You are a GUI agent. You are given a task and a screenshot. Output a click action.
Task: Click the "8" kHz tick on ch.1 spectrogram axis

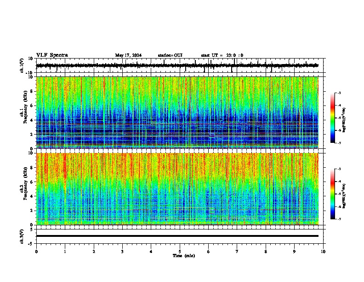32,91
